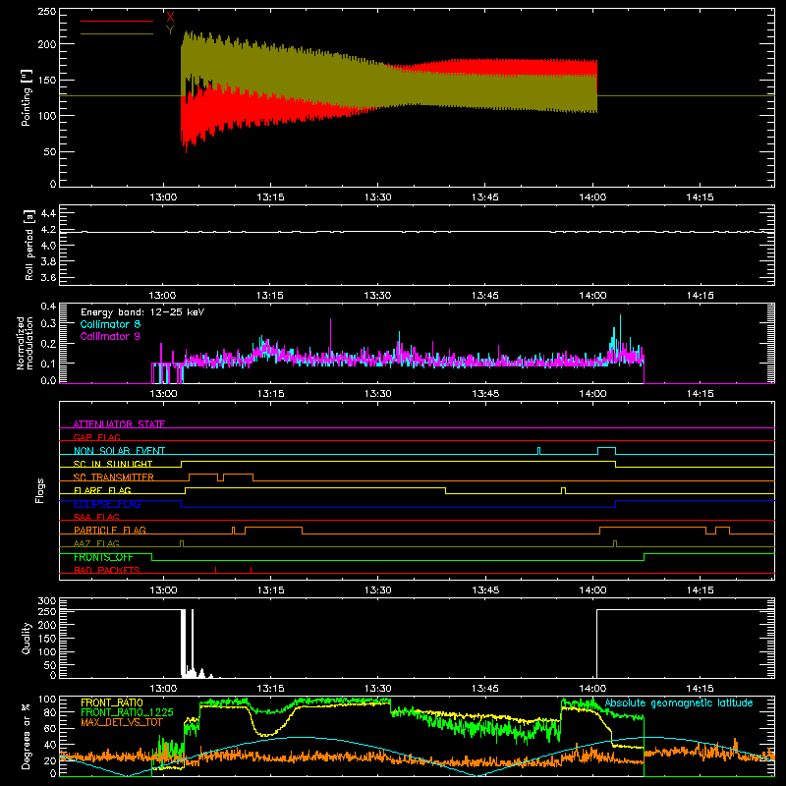Click 14:15 tick label under flags plot
Image resolution: width=786 pixels, height=786 pixels.
700,590
